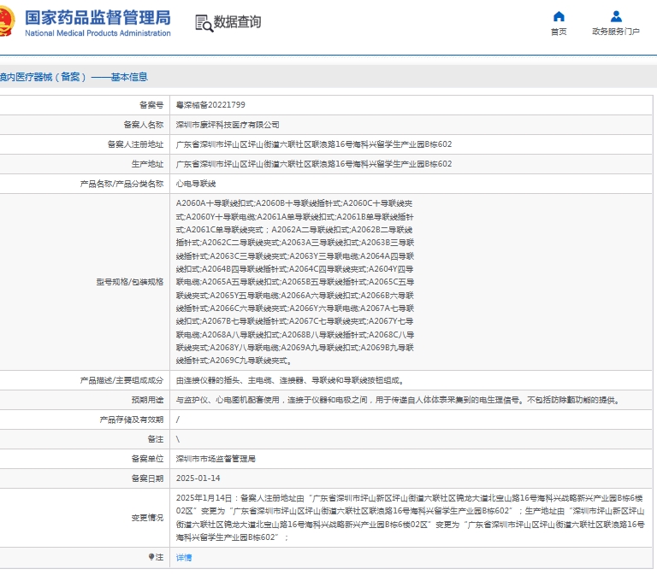This screenshot has width=657, height=575.
Task: Click the 国家药品监督管理局 title
Action: [x=98, y=18]
